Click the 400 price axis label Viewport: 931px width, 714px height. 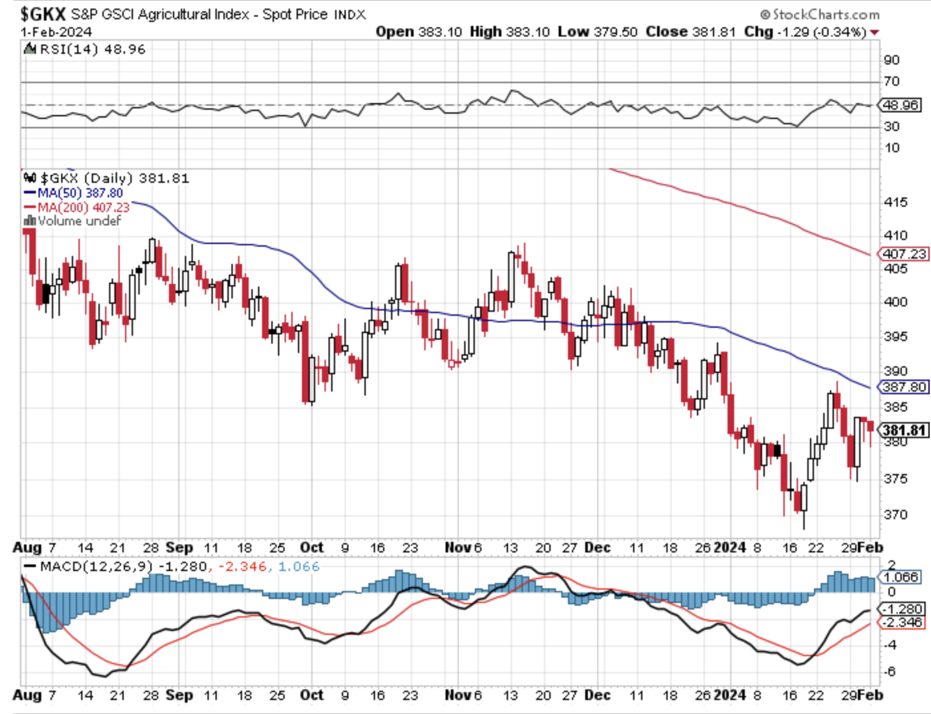(x=896, y=302)
